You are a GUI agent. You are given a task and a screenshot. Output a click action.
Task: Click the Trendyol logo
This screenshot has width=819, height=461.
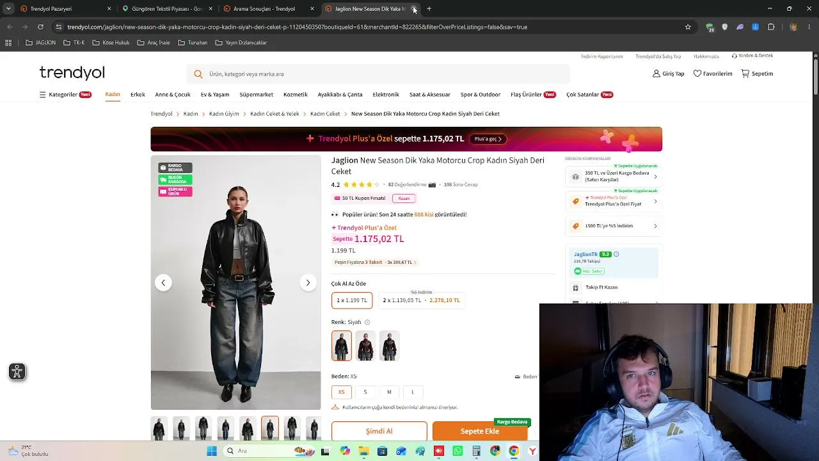pos(72,72)
